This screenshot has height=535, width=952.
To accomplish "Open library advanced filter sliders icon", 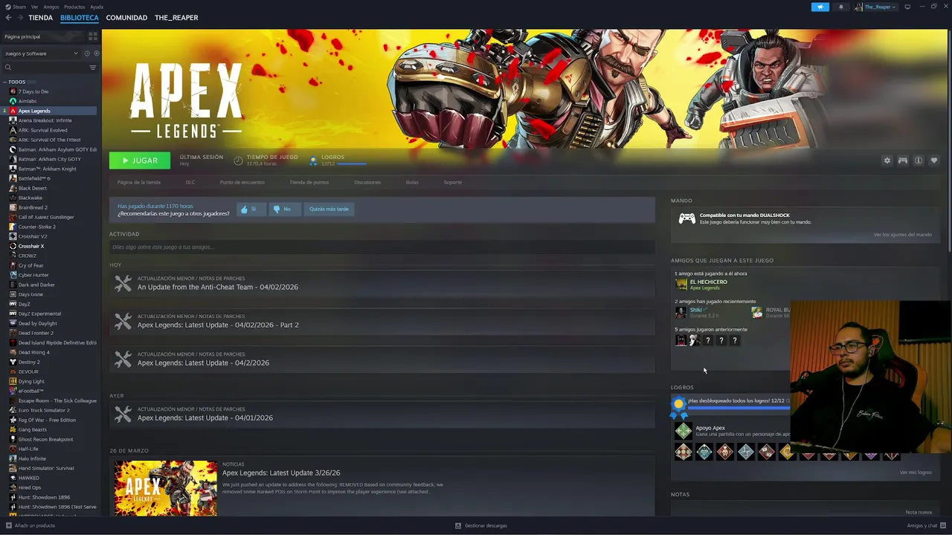I will [93, 68].
